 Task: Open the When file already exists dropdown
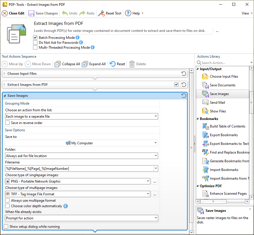point(81,218)
